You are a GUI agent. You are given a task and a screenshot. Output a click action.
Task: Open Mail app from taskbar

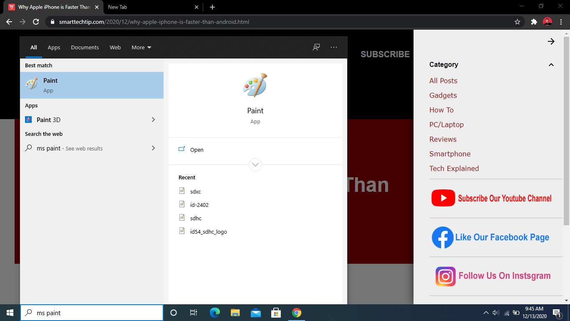256,313
